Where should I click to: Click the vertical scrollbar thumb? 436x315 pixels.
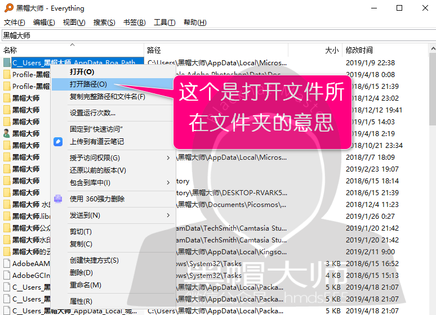[433, 89]
